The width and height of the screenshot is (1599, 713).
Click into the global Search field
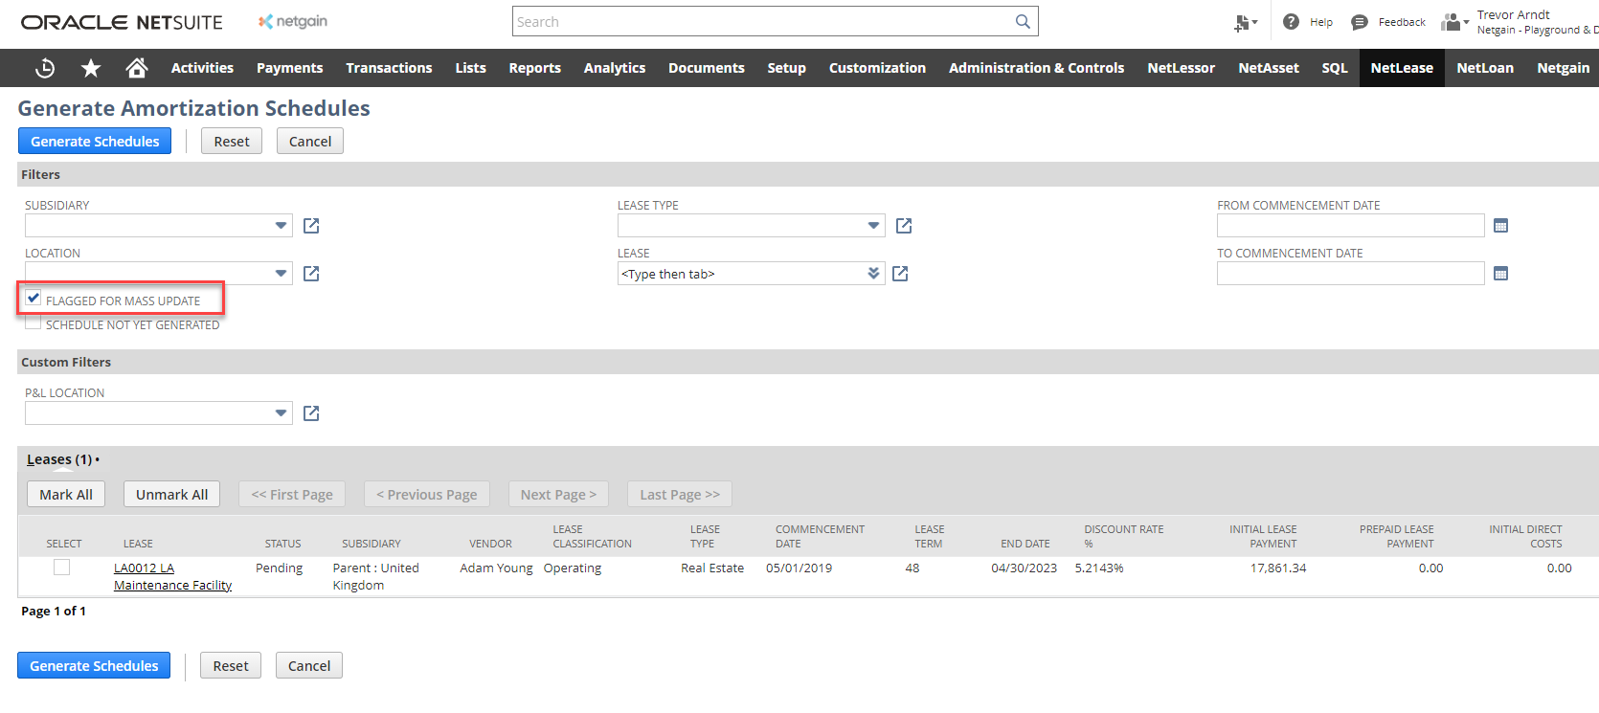coord(762,21)
